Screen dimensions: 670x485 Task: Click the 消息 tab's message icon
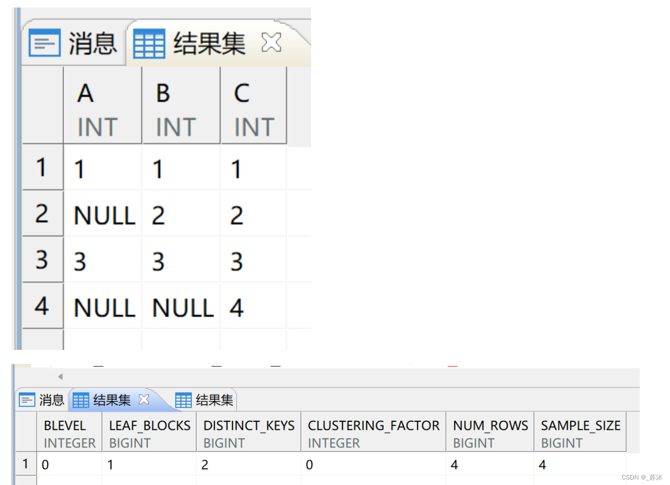45,43
